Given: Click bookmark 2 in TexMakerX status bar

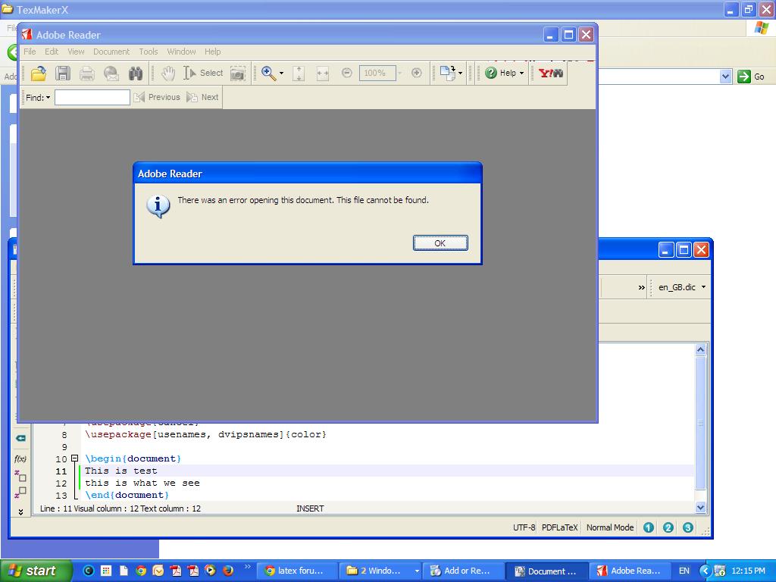Looking at the screenshot, I should 668,527.
